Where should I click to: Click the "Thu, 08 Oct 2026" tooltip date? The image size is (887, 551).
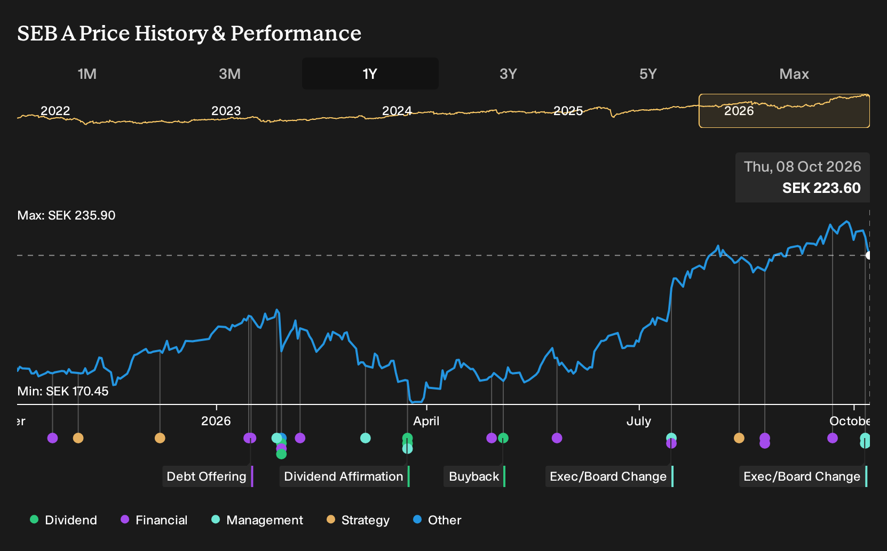pos(803,167)
